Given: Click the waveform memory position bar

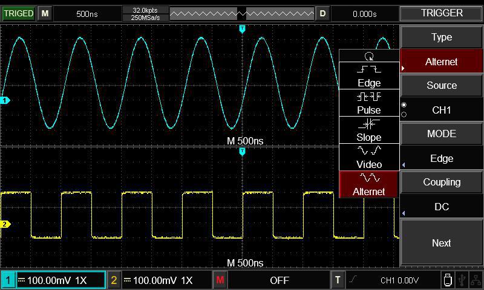Looking at the screenshot, I should point(242,13).
